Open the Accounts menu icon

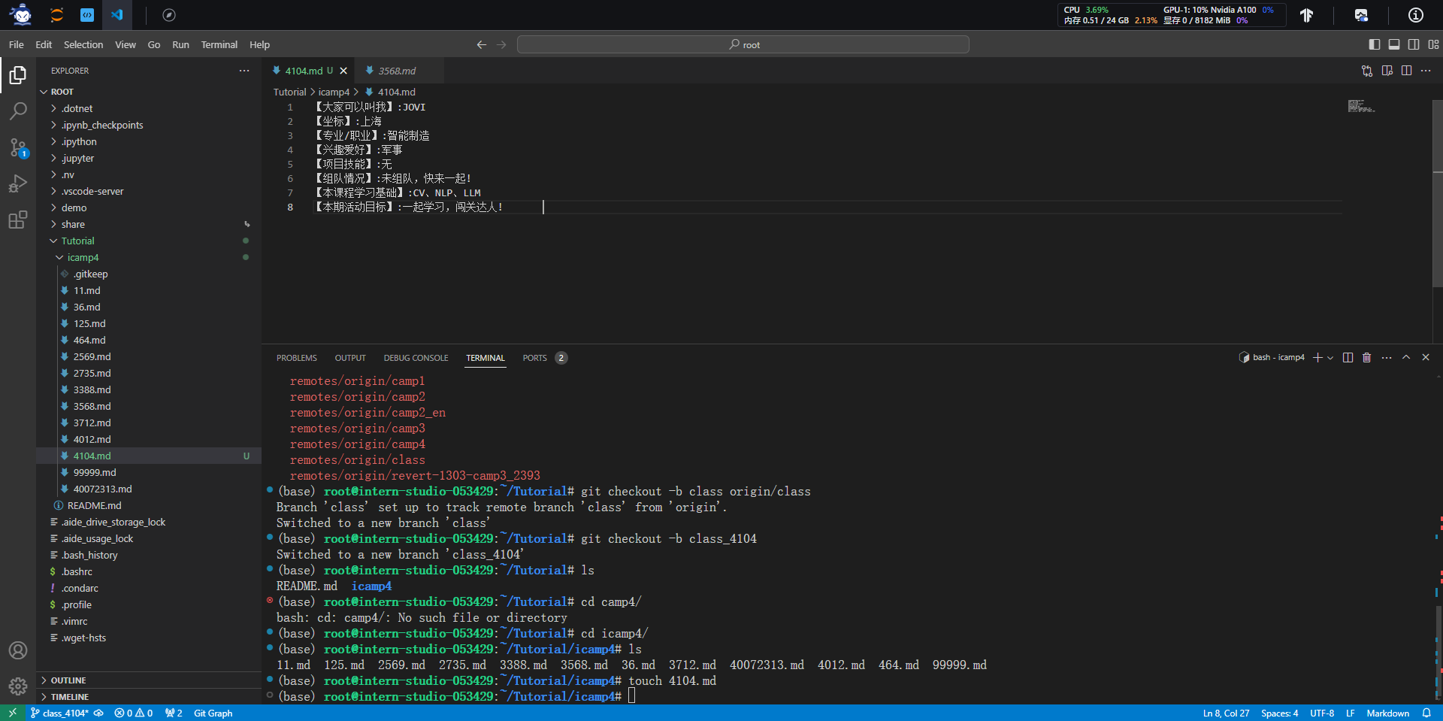pyautogui.click(x=18, y=650)
